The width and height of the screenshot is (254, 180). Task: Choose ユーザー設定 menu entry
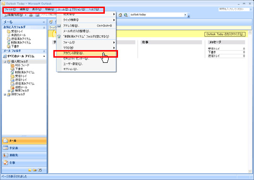[x=86, y=64]
